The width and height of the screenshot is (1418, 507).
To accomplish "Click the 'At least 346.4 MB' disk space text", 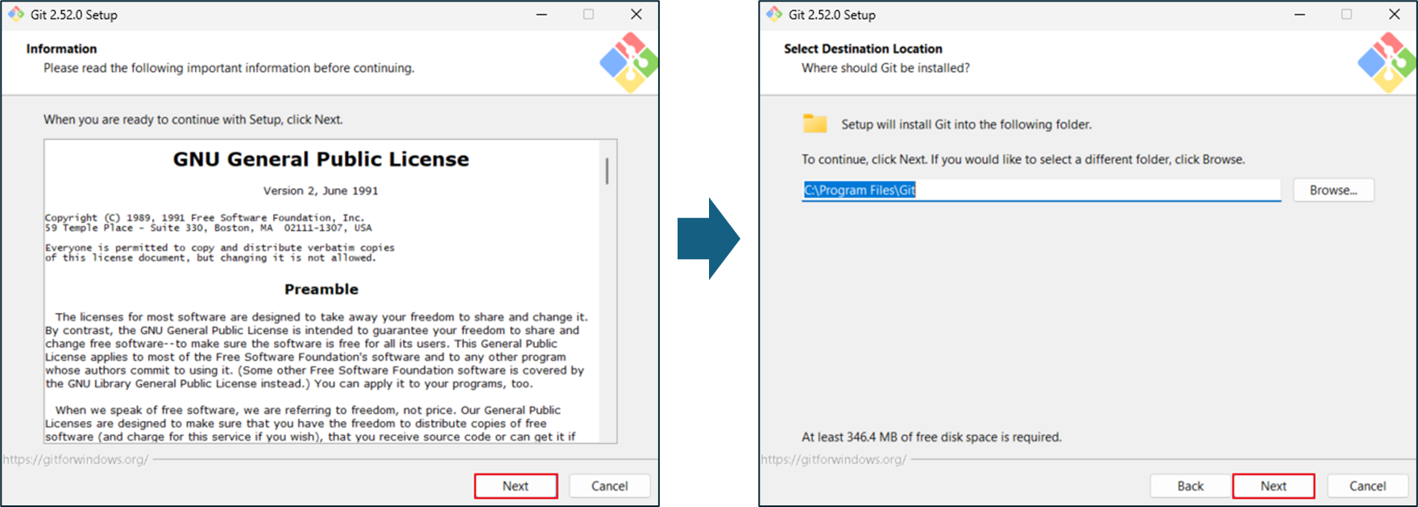I will tap(931, 437).
